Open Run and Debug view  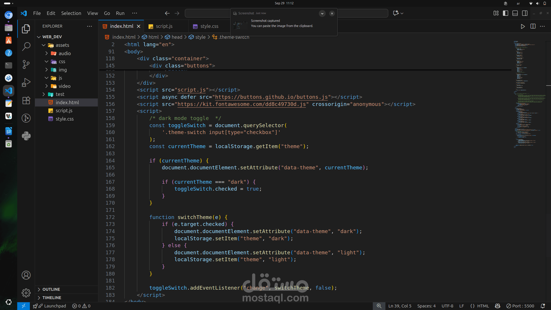26,82
